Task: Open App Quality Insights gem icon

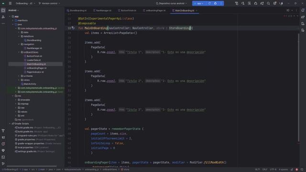Action: pyautogui.click(x=3, y=150)
